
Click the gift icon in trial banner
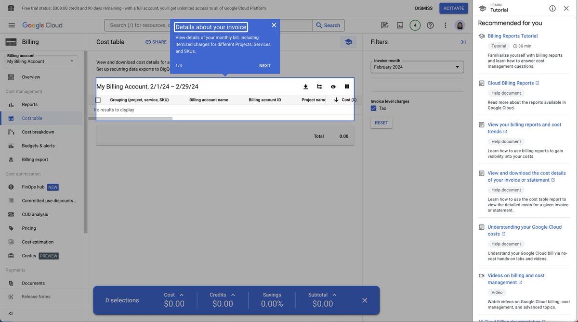point(11,8)
